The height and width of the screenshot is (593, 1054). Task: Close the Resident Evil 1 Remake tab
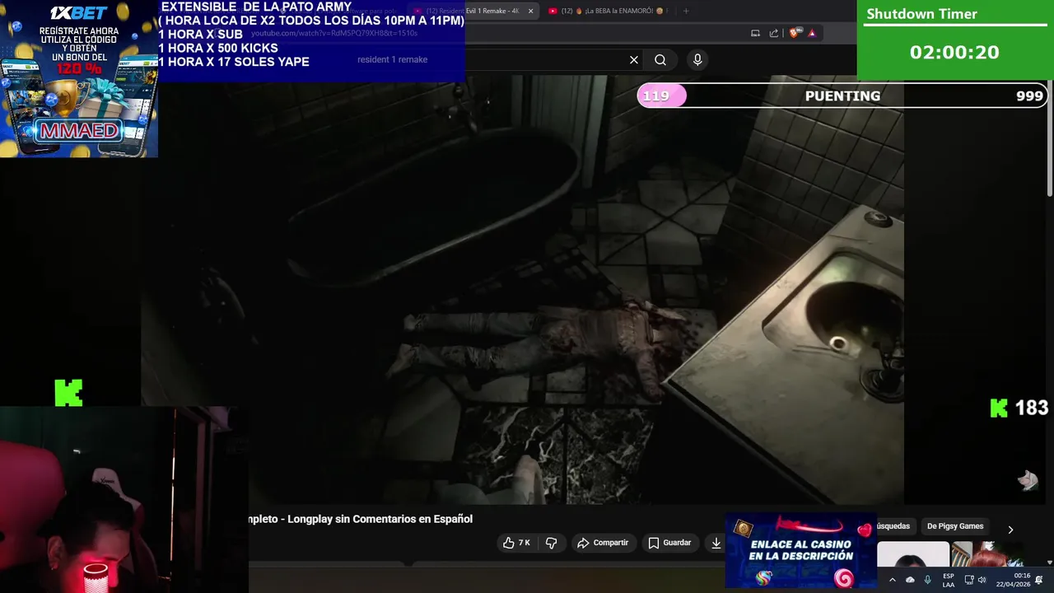530,11
